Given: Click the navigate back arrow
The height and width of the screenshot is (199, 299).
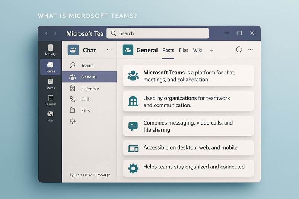Looking at the screenshot, I should (x=46, y=33).
